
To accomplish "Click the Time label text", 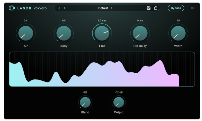I will tap(102, 46).
